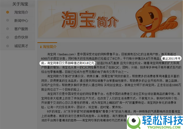Click the 关于淘宝 sidebar heading

click(20, 4)
